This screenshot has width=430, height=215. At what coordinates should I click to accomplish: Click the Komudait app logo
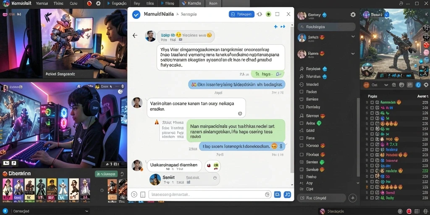(x=6, y=3)
